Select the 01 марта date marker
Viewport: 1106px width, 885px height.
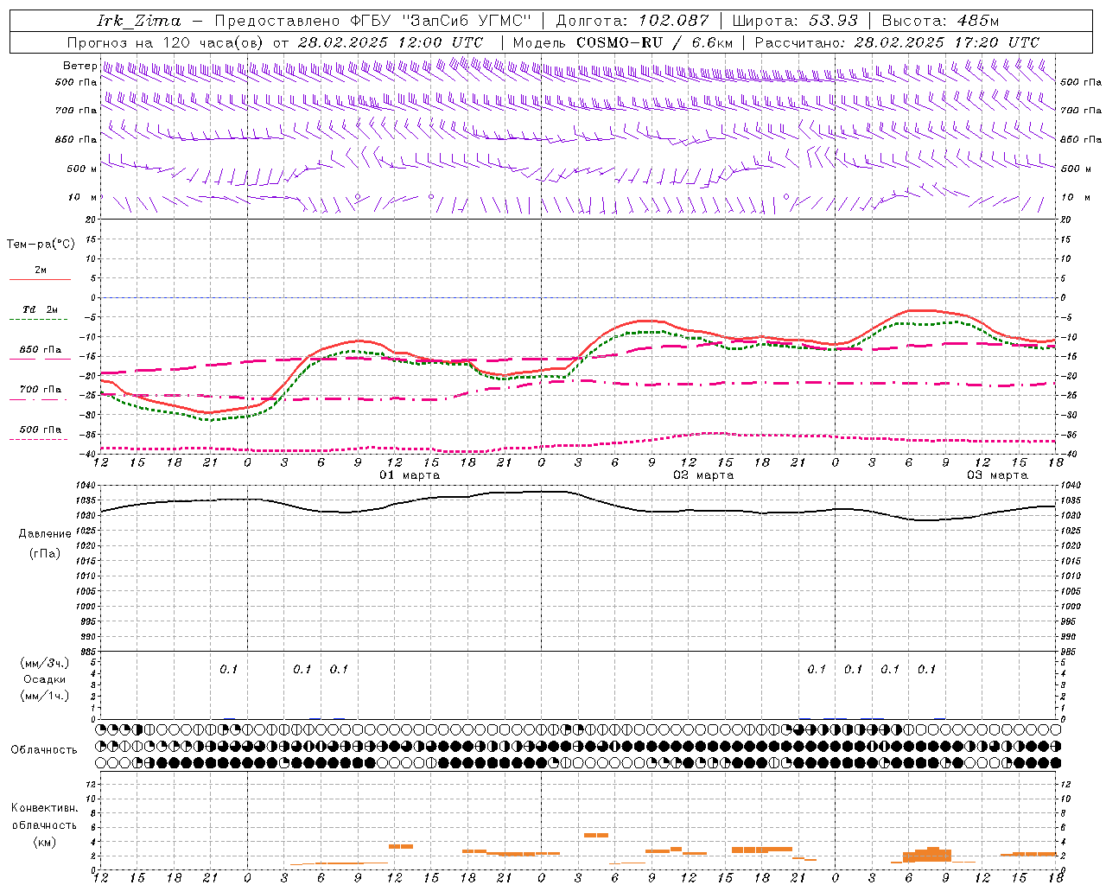point(410,475)
